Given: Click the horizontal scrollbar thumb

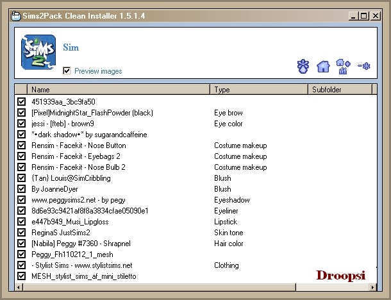Looking at the screenshot, I should point(160,287).
